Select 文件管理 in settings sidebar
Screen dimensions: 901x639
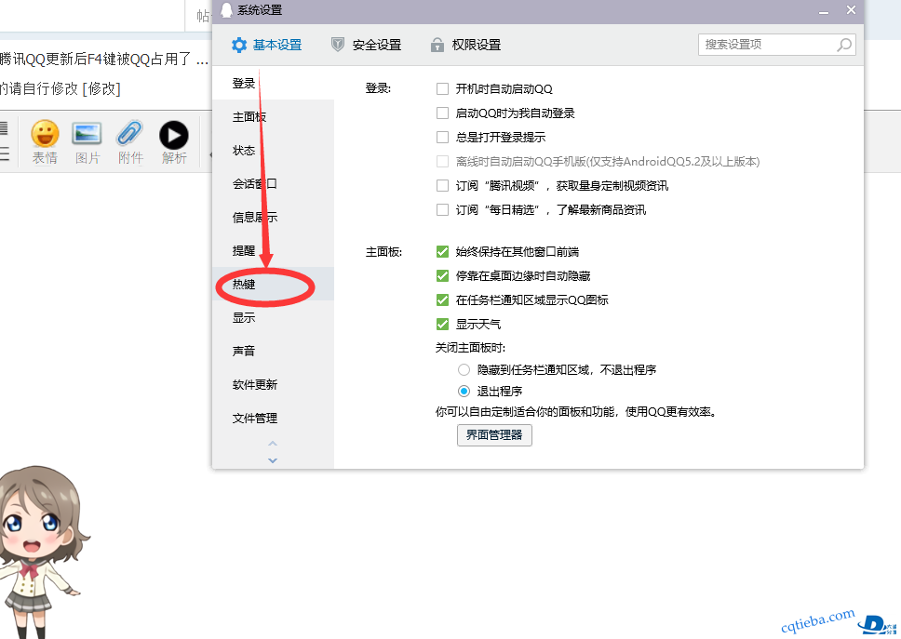pyautogui.click(x=273, y=418)
